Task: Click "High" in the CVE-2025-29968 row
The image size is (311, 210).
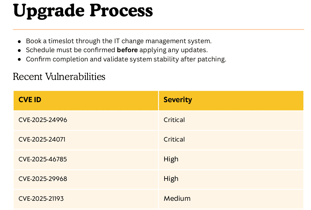Action: tap(171, 179)
